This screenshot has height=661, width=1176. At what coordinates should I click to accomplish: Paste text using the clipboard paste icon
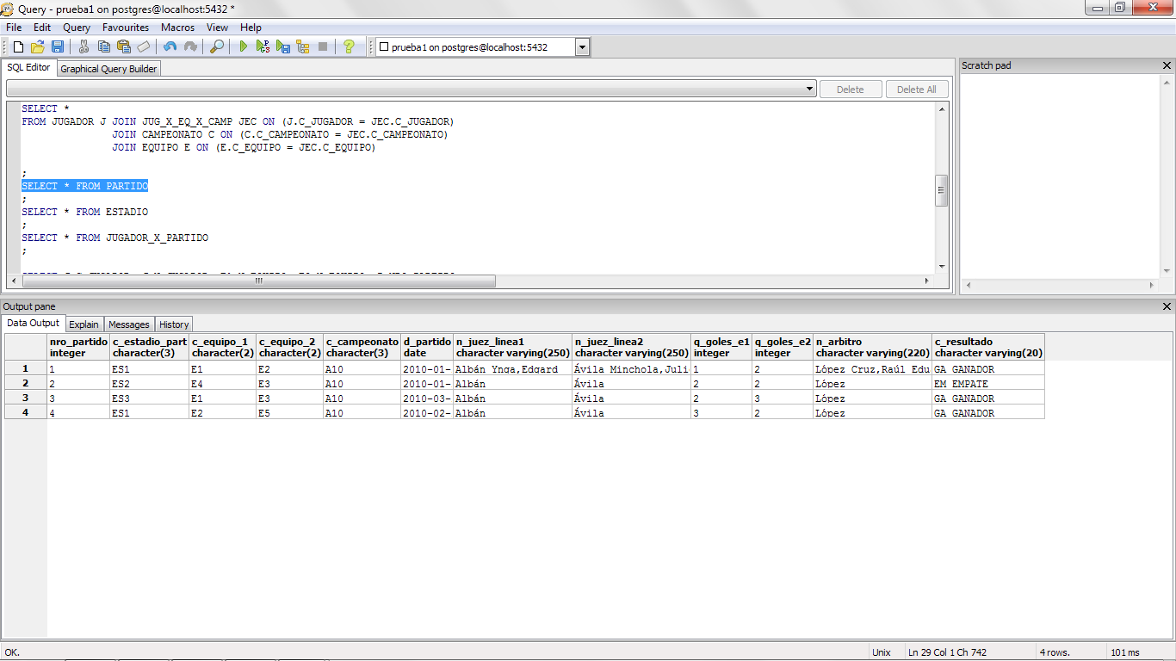tap(123, 46)
